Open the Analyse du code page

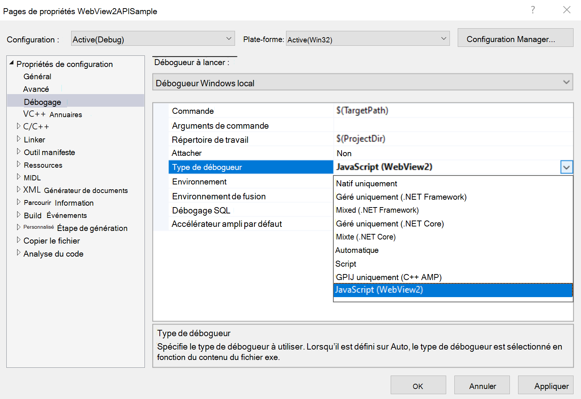53,254
